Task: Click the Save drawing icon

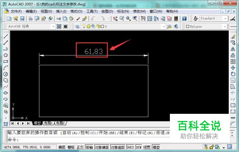Action: [22, 19]
